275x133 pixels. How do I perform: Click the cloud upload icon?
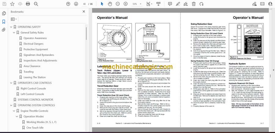click(x=20, y=4)
